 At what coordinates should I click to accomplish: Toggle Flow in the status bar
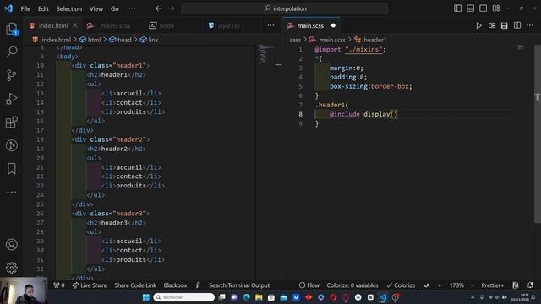(309, 285)
